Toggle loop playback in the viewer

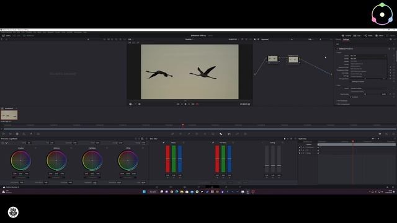(197, 104)
